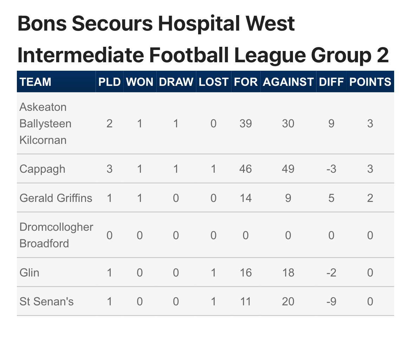411x337 pixels.
Task: Click the Glin team name
Action: [x=30, y=273]
